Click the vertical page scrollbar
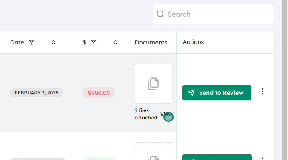Screen dimensions: 288x160 (x=285, y=80)
